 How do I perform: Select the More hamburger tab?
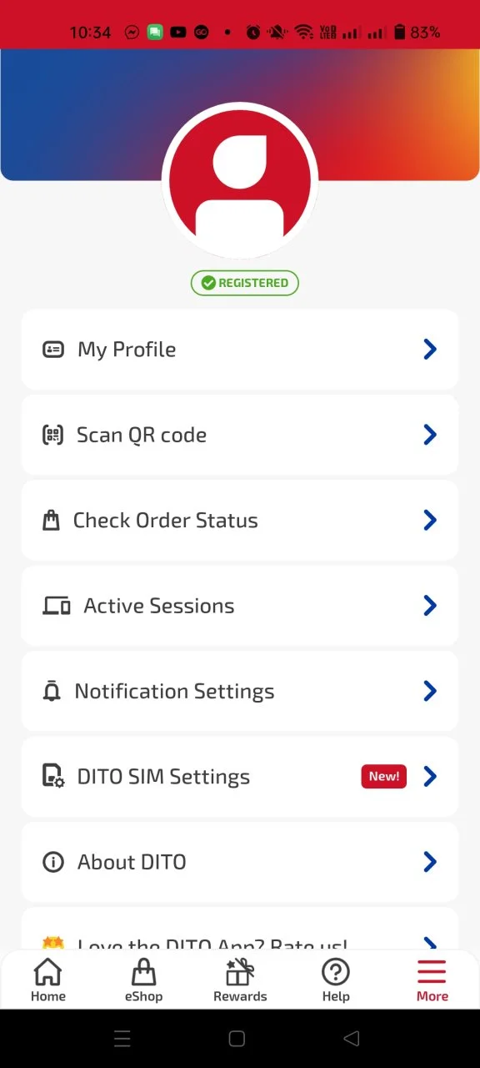(432, 980)
